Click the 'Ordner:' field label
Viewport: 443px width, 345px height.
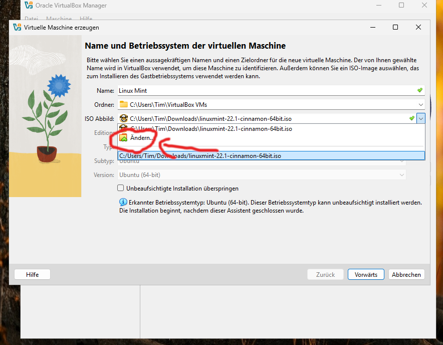click(104, 105)
